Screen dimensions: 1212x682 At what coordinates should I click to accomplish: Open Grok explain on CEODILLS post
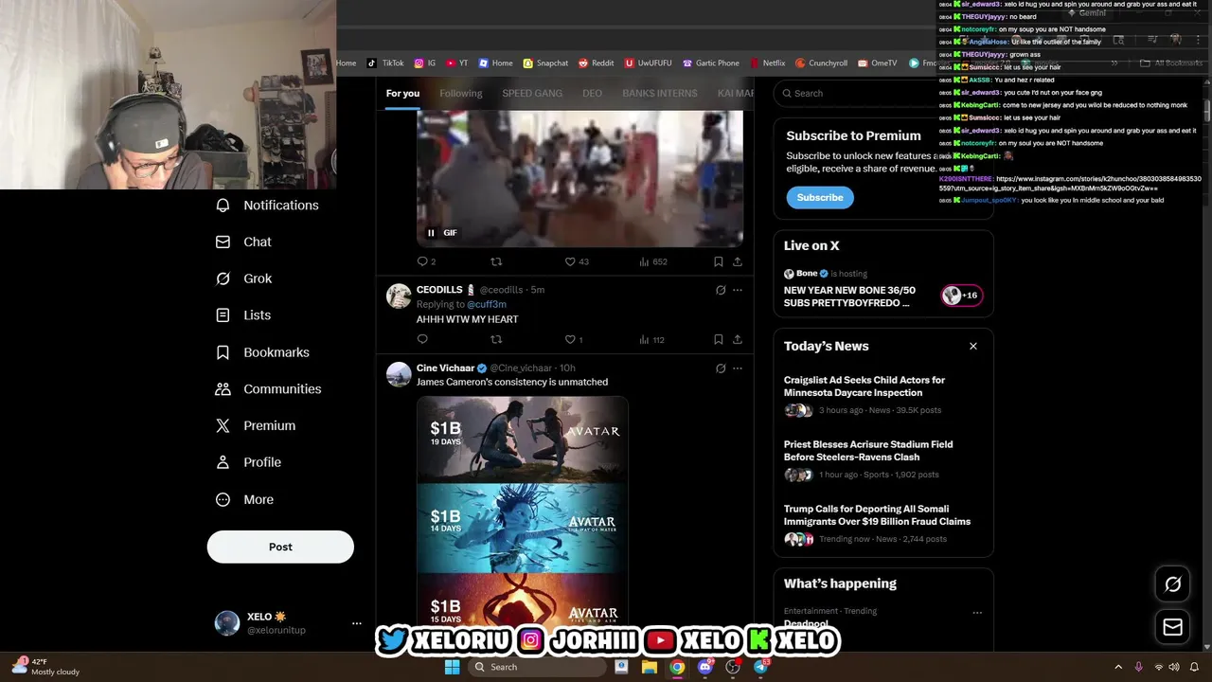721,290
